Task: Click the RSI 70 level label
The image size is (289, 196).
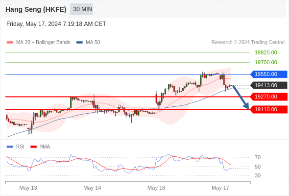Action: (258, 157)
